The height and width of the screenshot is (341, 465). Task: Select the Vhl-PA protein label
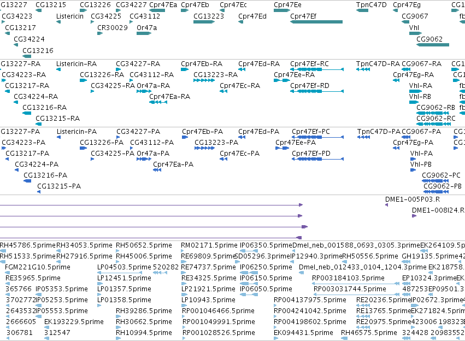421,154
